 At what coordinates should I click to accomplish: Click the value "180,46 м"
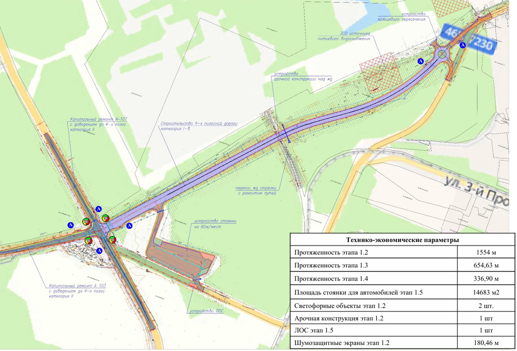(486, 343)
